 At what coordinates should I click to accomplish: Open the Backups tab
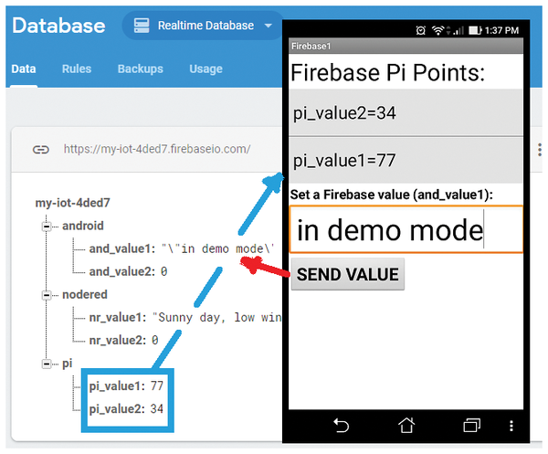(140, 69)
